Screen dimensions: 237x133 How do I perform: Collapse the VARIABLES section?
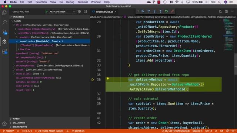11,17
